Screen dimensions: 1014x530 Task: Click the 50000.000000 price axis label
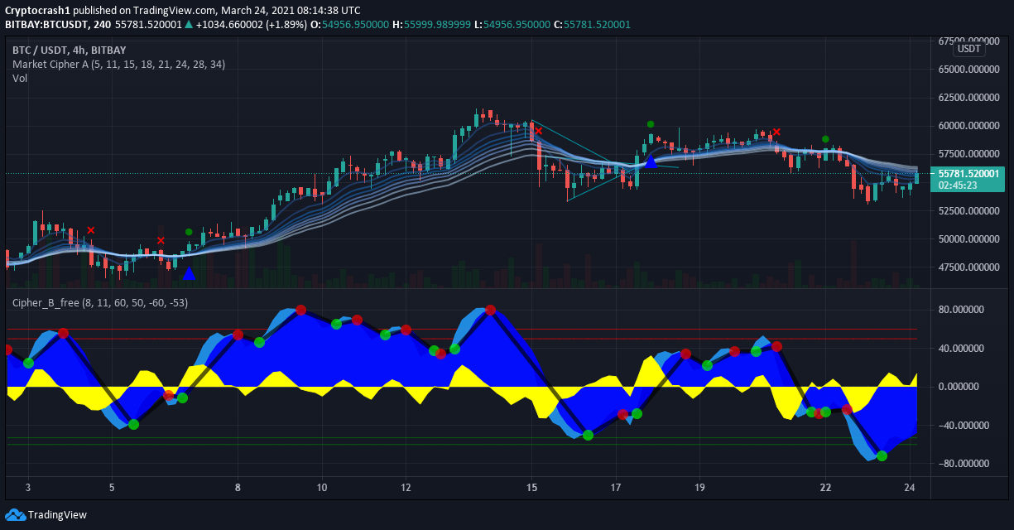[x=969, y=239]
